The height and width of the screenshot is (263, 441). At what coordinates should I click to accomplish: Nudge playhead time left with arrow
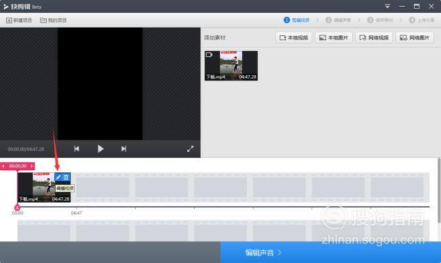[x=3, y=166]
